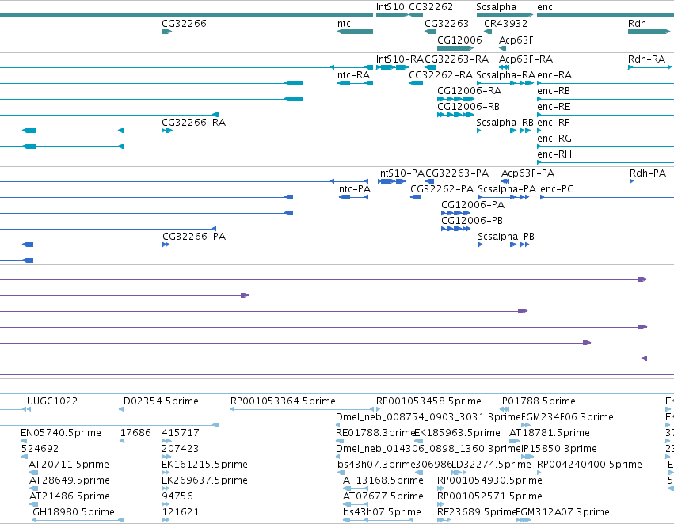Select the Scsalpha-RB transcript label
The width and height of the screenshot is (674, 524).
pyautogui.click(x=505, y=123)
